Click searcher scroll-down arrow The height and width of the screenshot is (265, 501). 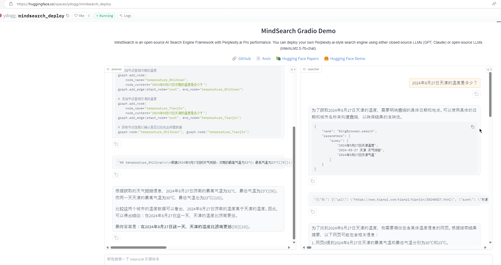click(490, 242)
